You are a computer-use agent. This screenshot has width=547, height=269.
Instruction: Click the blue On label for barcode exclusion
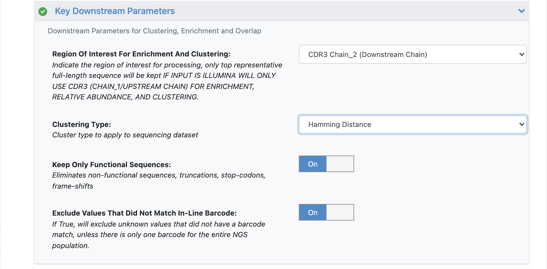pyautogui.click(x=313, y=212)
